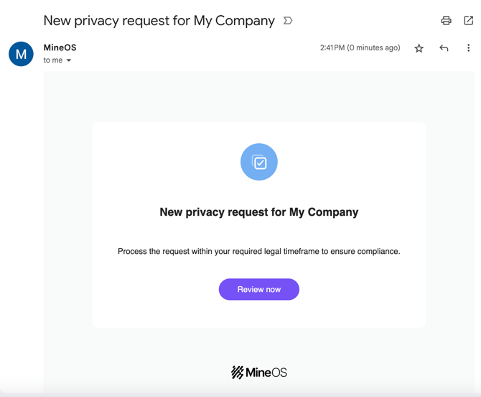Click the blue M sender avatar

click(21, 54)
